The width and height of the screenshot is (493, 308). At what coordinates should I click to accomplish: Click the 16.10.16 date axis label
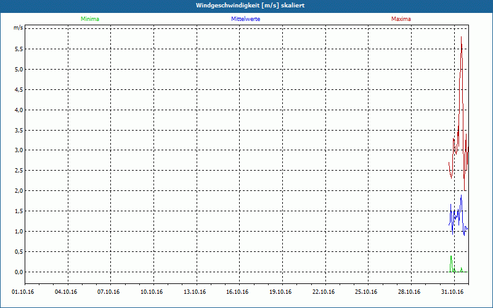click(237, 292)
